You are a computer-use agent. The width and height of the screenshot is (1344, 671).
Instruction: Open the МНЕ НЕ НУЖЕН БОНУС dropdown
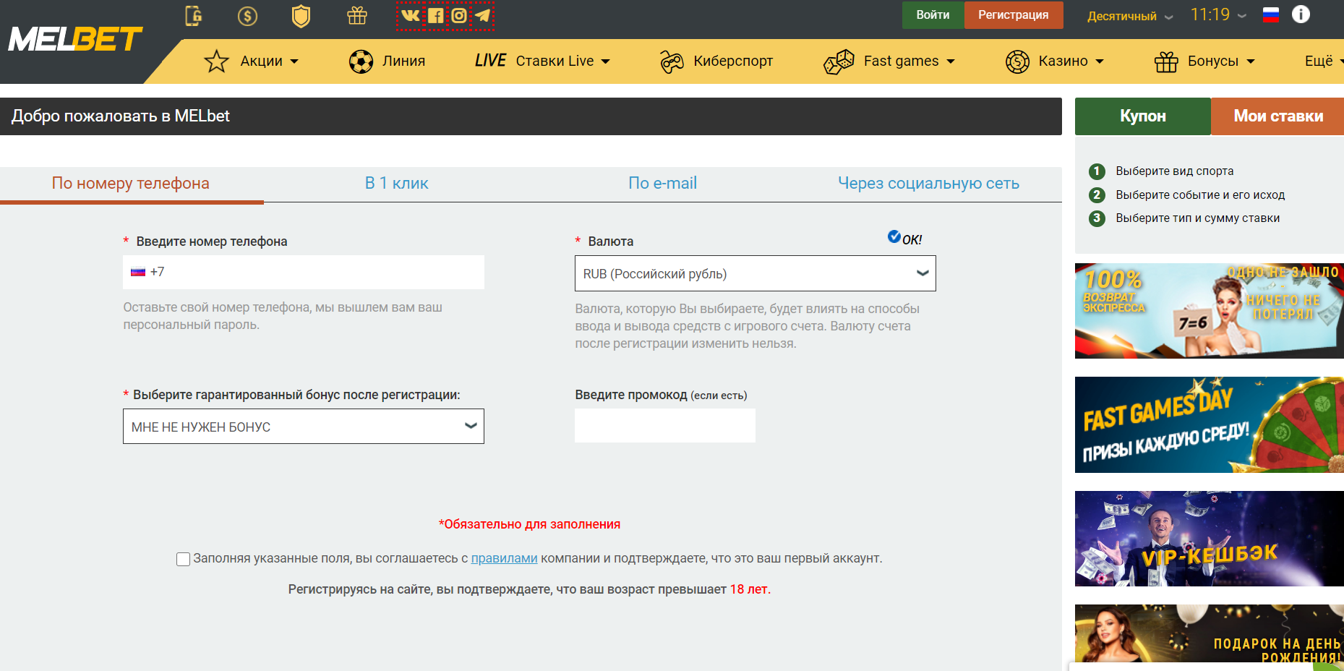click(304, 427)
